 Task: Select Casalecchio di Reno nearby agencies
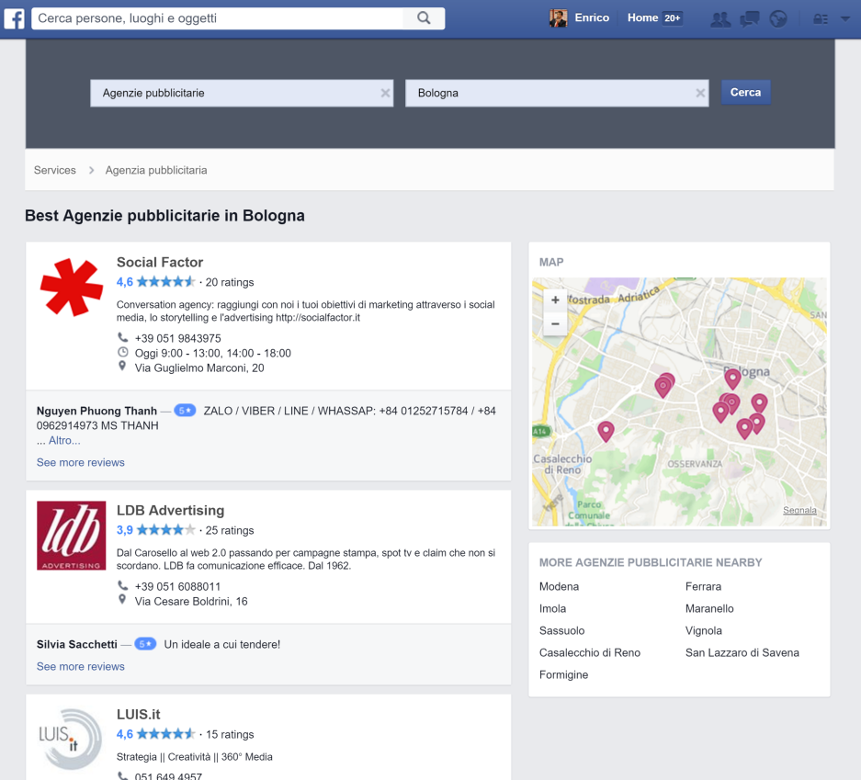(590, 652)
